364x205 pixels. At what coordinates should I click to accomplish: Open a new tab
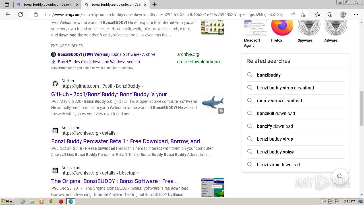click(154, 5)
